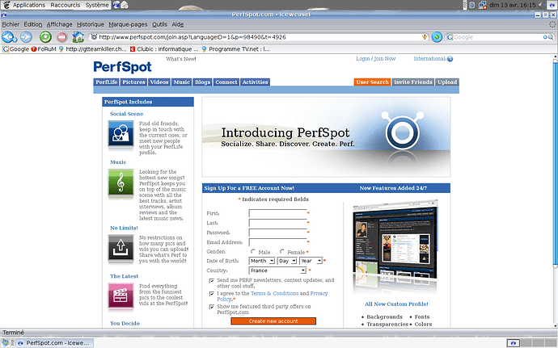Uncheck the PERF newsletters checkbox
558x348 pixels.
(x=212, y=279)
